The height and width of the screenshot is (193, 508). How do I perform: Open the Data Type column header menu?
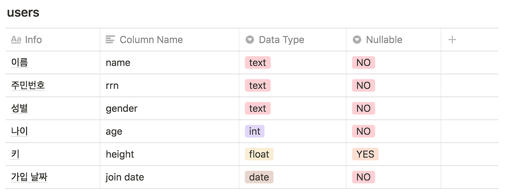(x=281, y=40)
